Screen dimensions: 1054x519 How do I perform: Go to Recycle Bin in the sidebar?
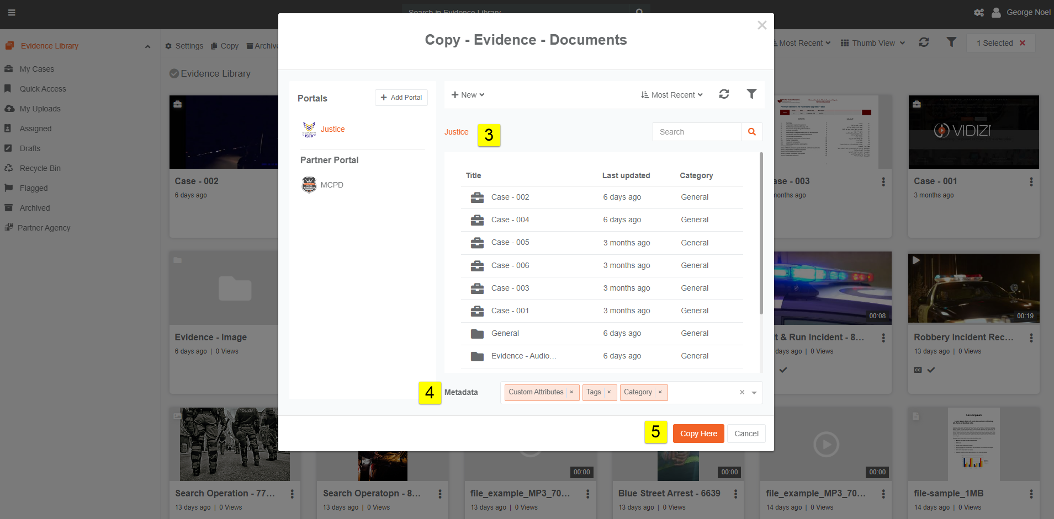[40, 168]
